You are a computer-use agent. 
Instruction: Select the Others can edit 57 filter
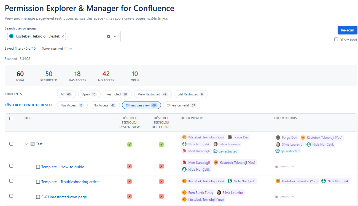182,105
